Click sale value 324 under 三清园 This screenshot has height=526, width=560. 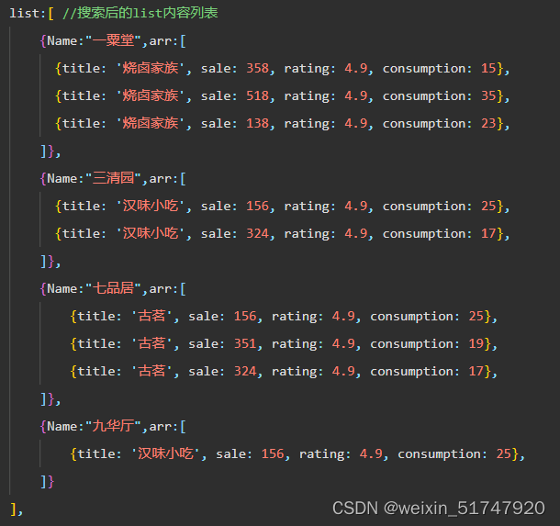pos(257,233)
